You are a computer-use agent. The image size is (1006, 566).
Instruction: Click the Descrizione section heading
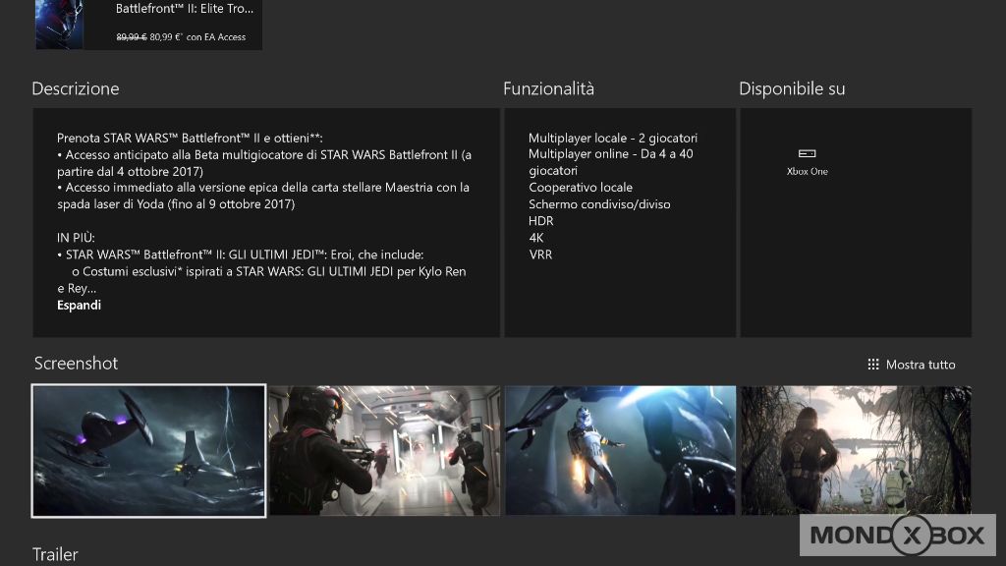76,88
